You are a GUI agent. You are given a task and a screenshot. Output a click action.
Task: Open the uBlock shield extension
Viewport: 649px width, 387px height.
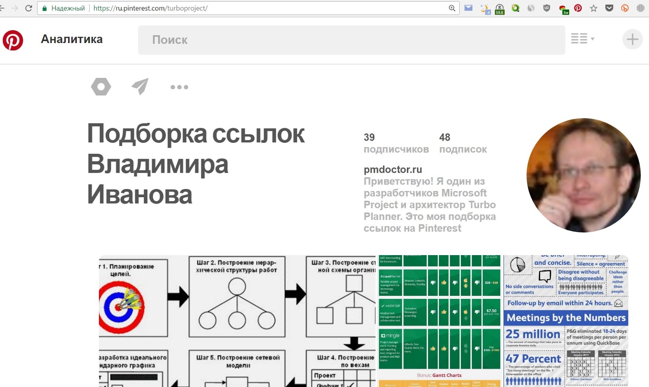coord(546,8)
